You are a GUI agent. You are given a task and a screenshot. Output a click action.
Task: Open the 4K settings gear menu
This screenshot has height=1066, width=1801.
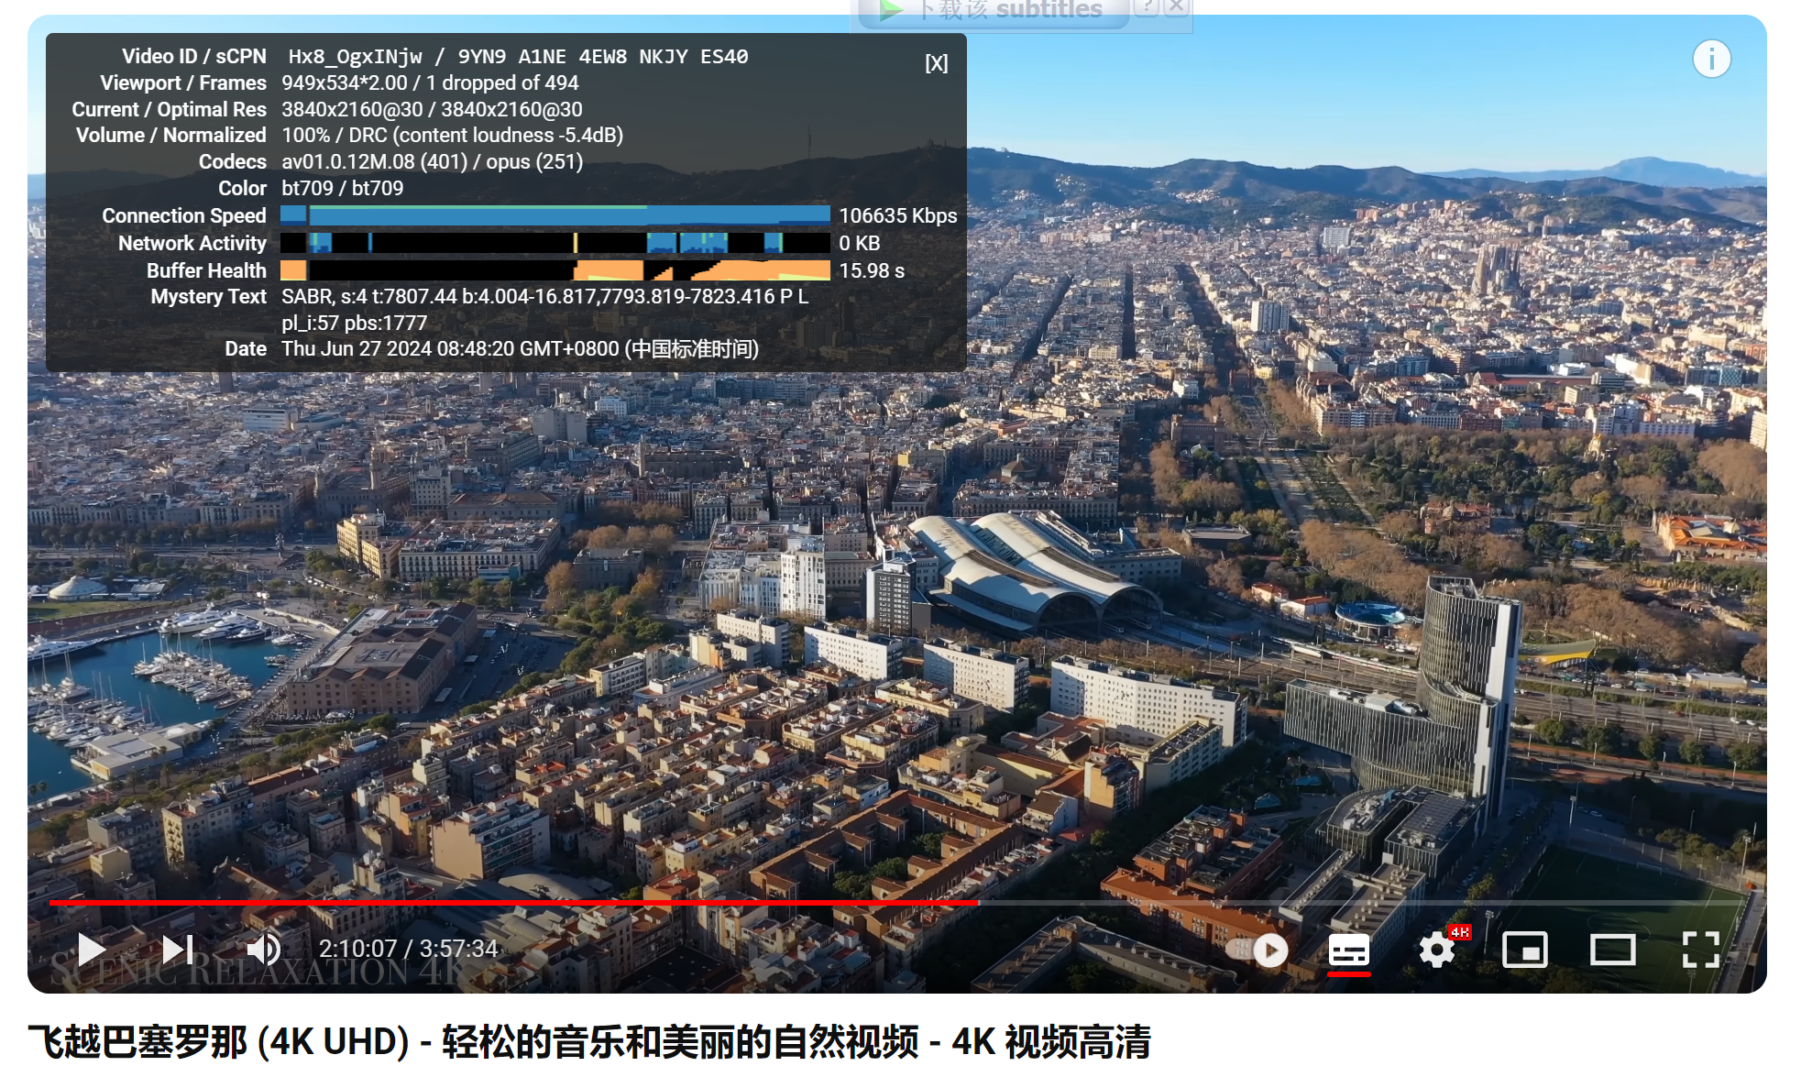[x=1437, y=951]
